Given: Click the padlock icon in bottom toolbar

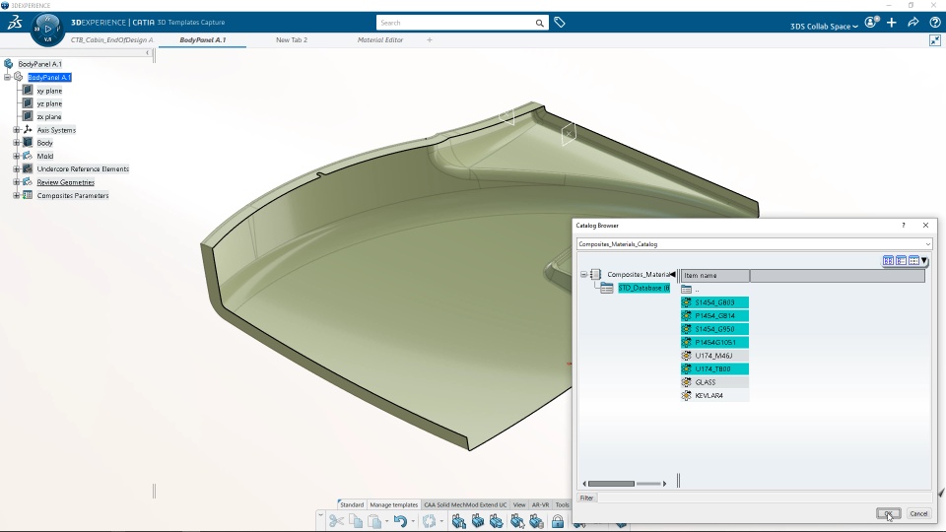Looking at the screenshot, I should coord(558,521).
